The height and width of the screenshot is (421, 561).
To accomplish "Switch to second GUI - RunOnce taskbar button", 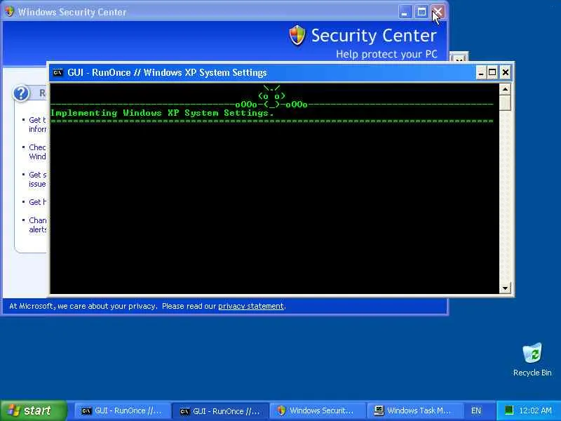I will [x=219, y=411].
